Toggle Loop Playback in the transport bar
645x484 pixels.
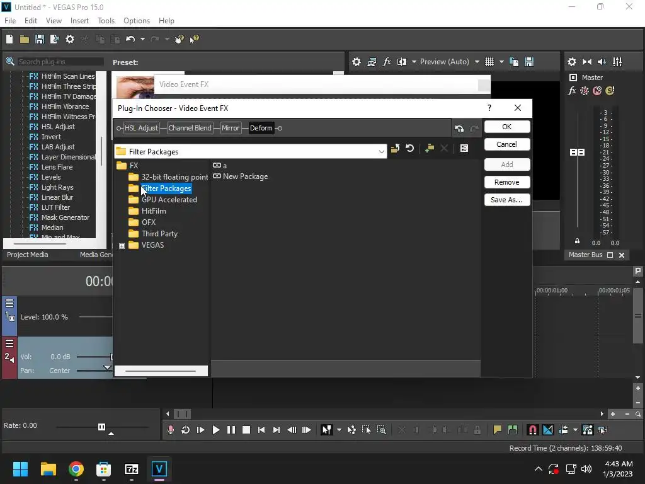pos(186,430)
